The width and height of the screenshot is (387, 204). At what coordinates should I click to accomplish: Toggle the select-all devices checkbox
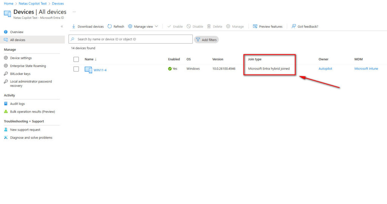76,59
